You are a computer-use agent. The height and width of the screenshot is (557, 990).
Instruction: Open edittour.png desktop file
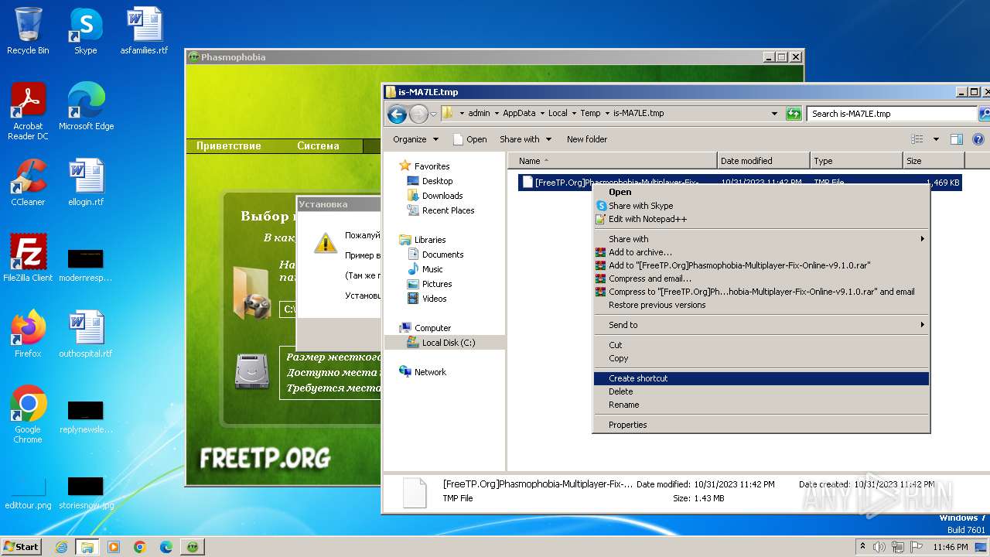pyautogui.click(x=28, y=494)
